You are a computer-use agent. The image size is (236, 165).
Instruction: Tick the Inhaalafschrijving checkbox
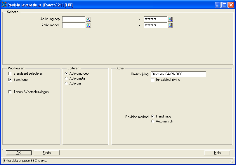[x=153, y=80]
